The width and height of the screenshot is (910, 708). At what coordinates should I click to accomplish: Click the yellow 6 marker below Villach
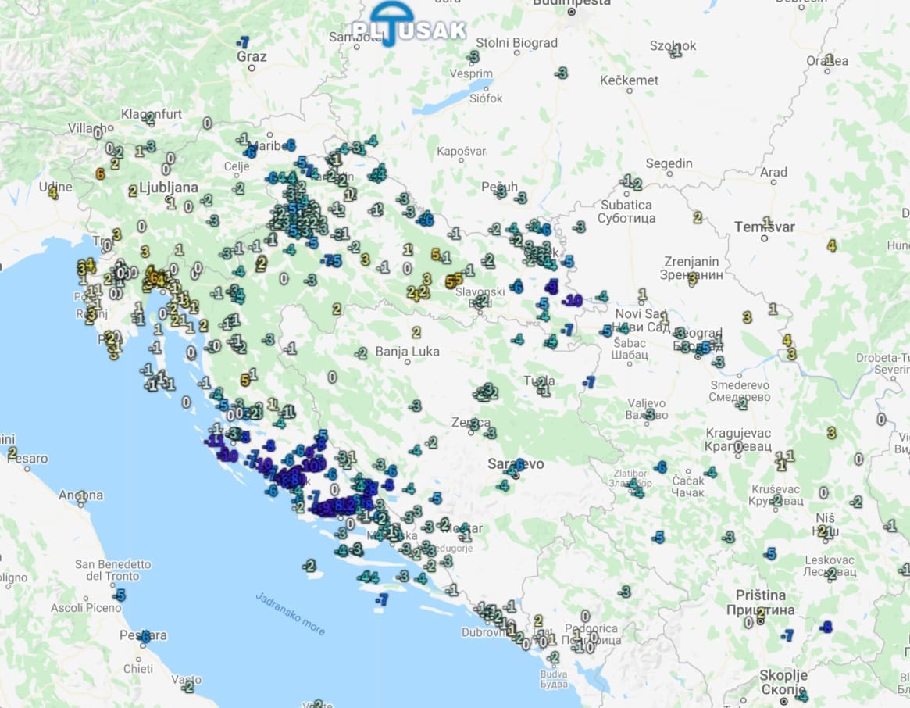click(x=100, y=174)
